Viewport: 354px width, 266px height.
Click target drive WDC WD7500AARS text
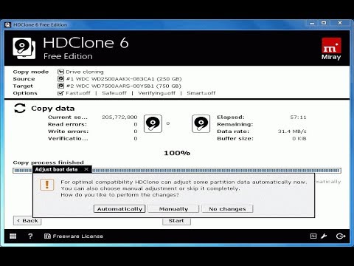pos(124,86)
